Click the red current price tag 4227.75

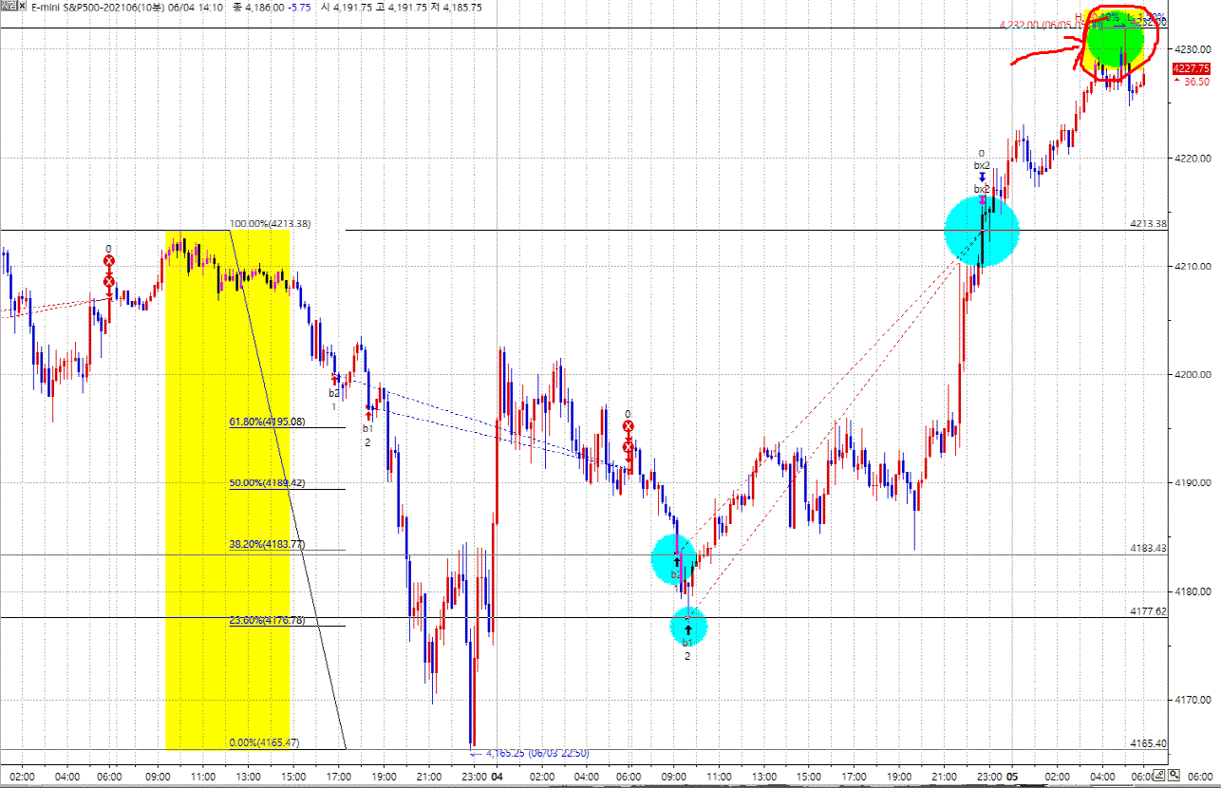[1191, 68]
